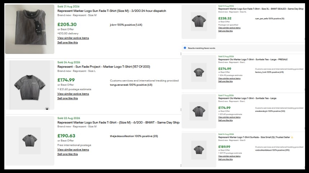
Task: Click the small badge icon on the 24 Aug listing thumbnail
Action: pyautogui.click(x=47, y=109)
